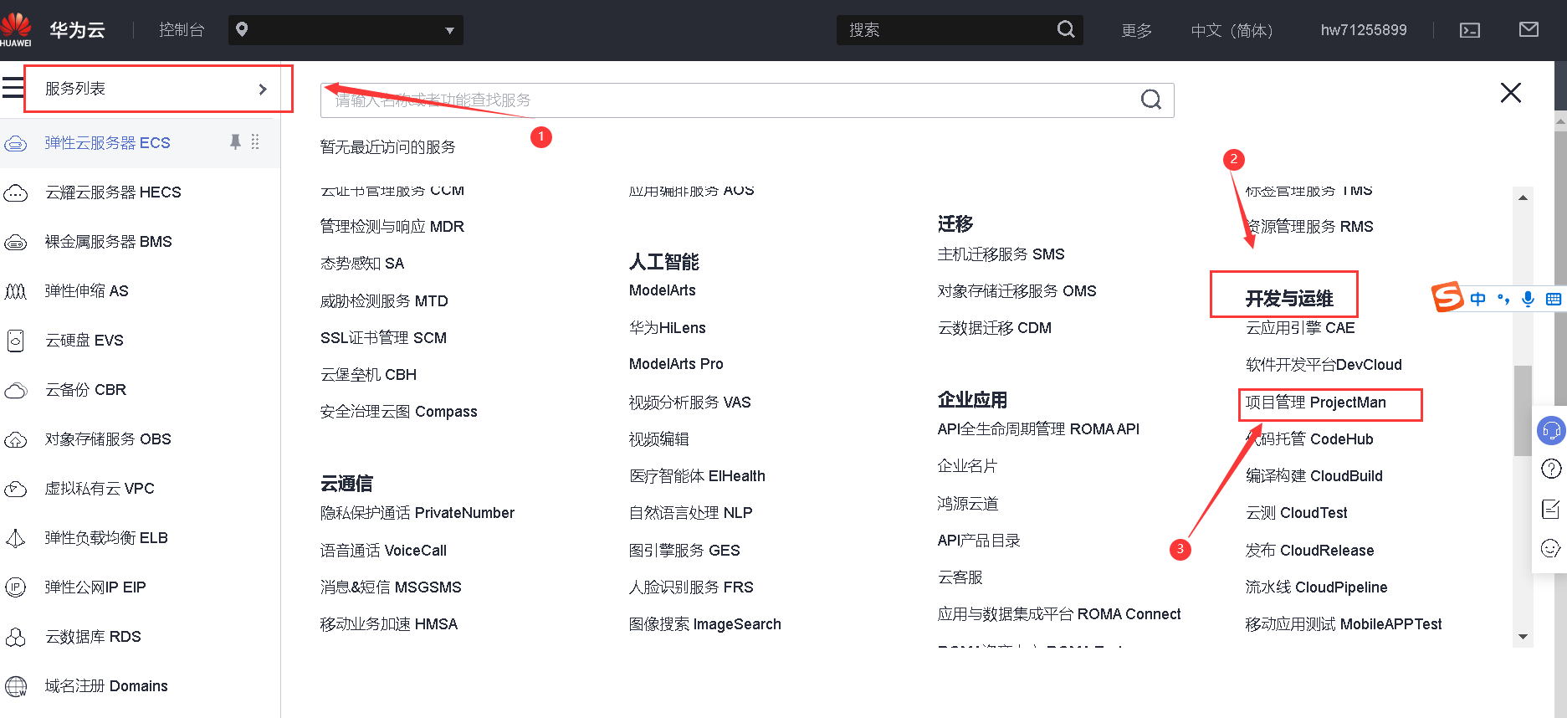Open 软件开发平台DevCloud service
Image resolution: width=1567 pixels, height=718 pixels.
(x=1324, y=365)
